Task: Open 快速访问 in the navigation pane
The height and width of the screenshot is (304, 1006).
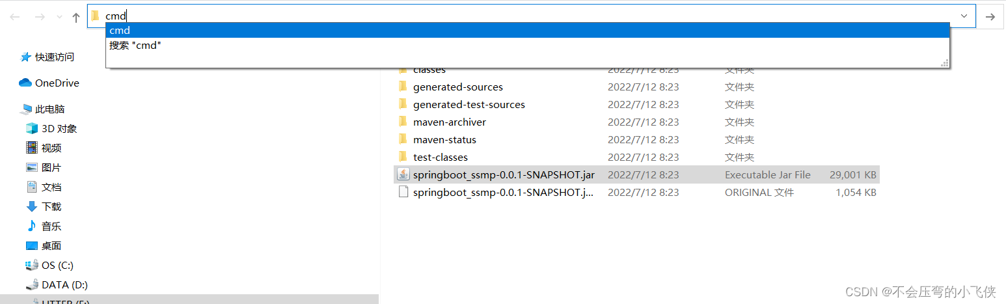Action: point(55,57)
